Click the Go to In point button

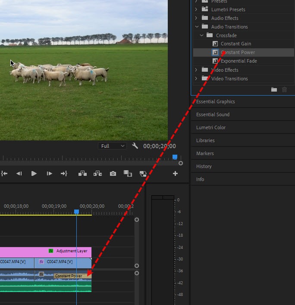click(x=4, y=173)
